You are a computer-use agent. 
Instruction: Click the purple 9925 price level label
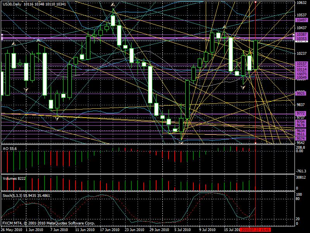(x=301, y=93)
